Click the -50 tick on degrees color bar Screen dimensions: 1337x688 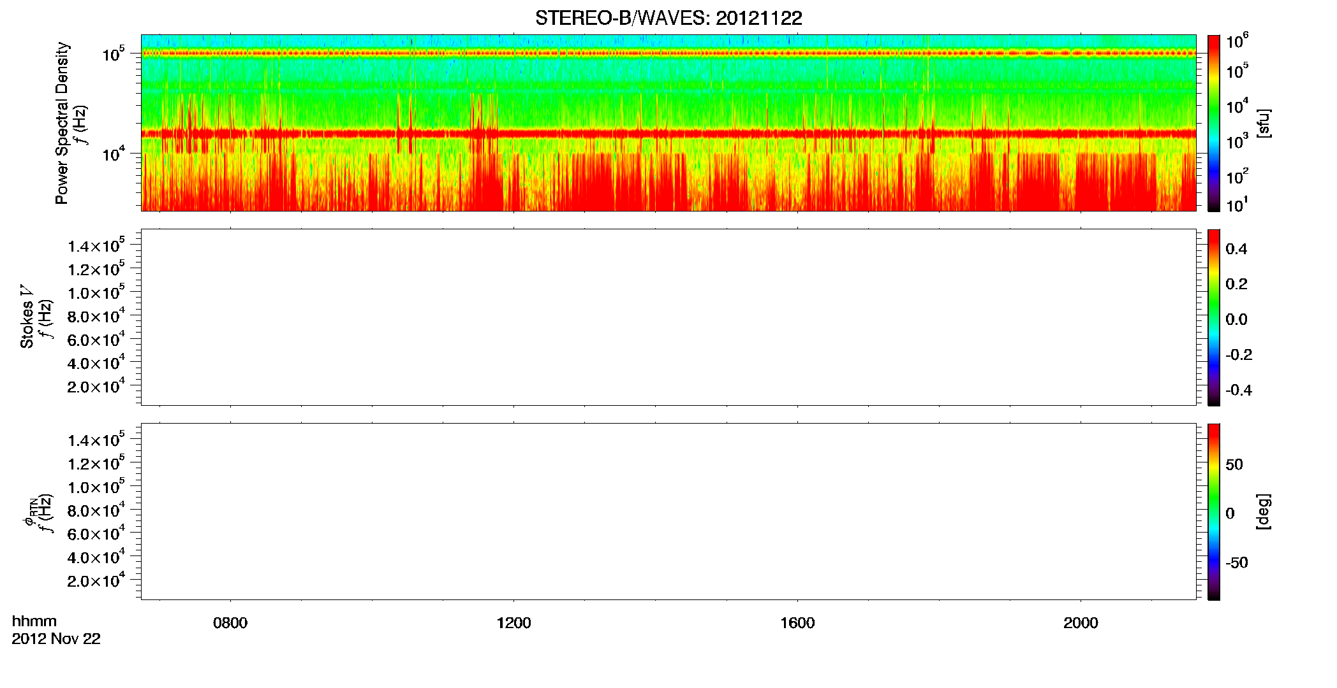(1237, 563)
